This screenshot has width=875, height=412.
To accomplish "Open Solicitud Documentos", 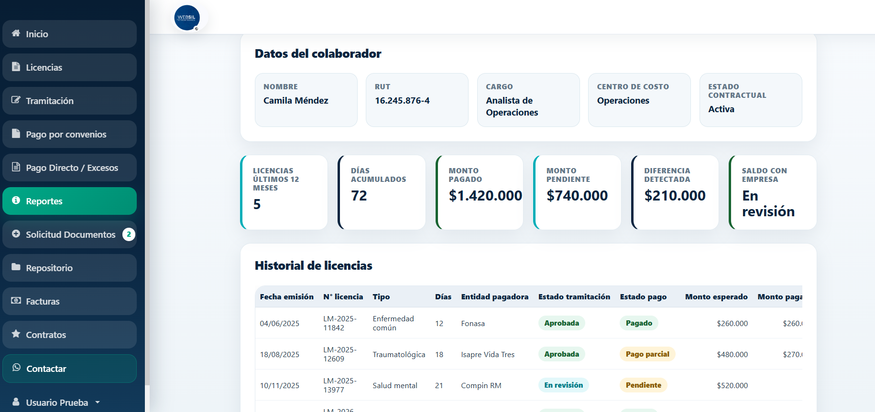I will 69,234.
